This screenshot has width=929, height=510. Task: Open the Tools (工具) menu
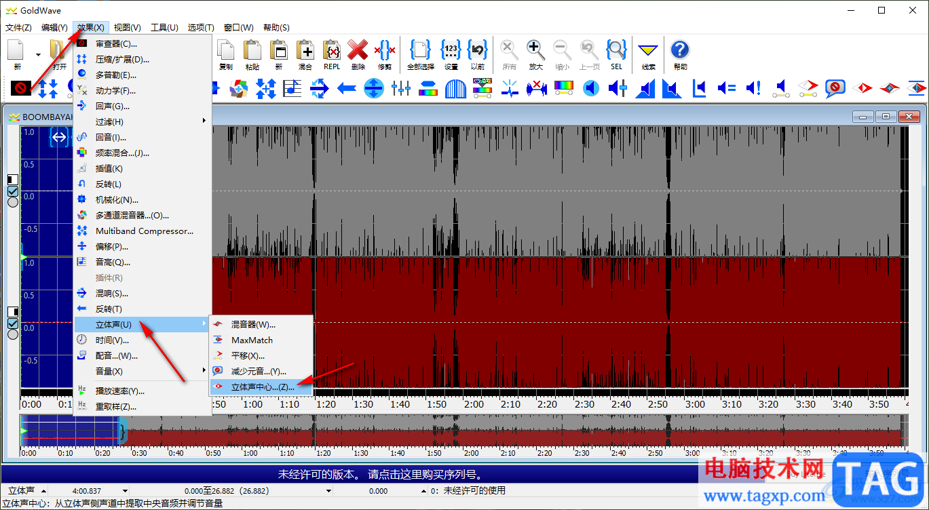tap(164, 28)
